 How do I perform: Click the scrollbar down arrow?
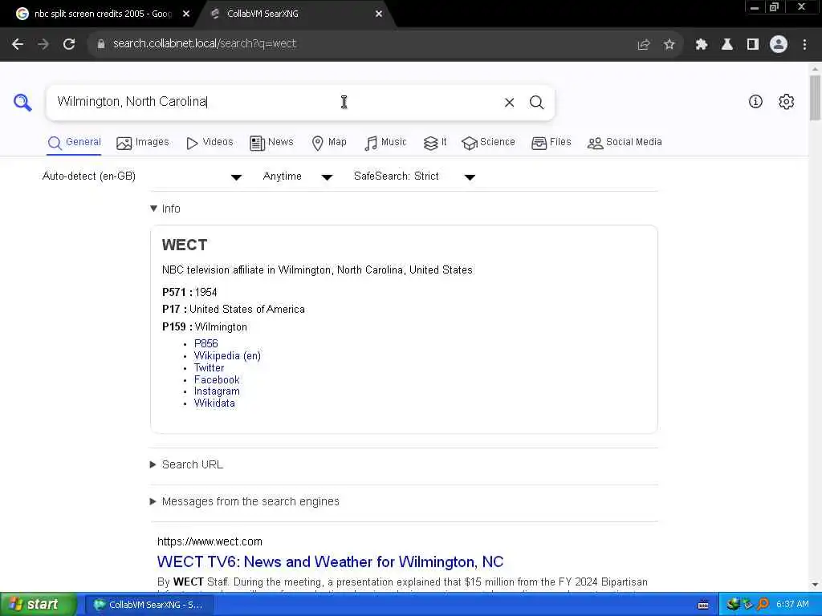tap(815, 585)
